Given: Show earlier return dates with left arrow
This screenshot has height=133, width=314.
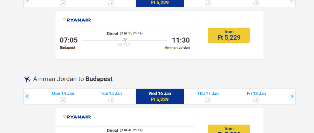Looking at the screenshot, I should click(x=27, y=96).
